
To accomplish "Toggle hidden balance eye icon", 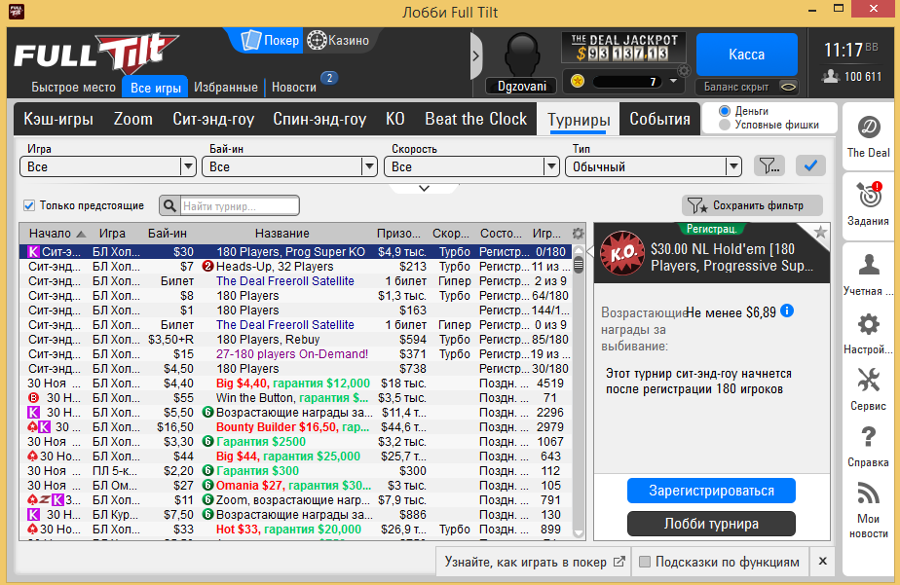I will coord(789,87).
